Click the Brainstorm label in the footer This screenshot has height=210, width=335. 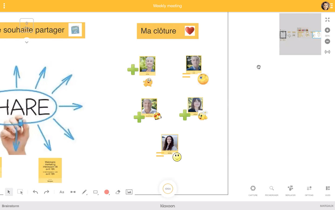(11, 206)
